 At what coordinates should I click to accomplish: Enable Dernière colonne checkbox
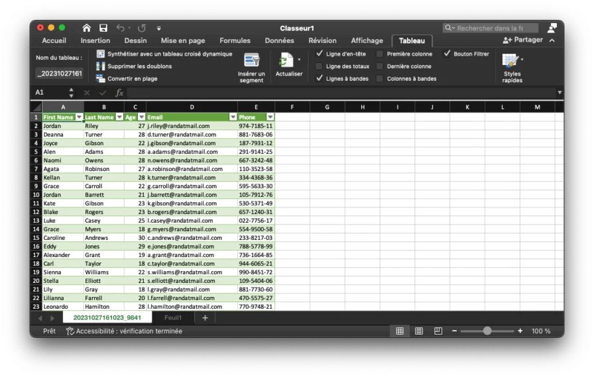pos(380,66)
